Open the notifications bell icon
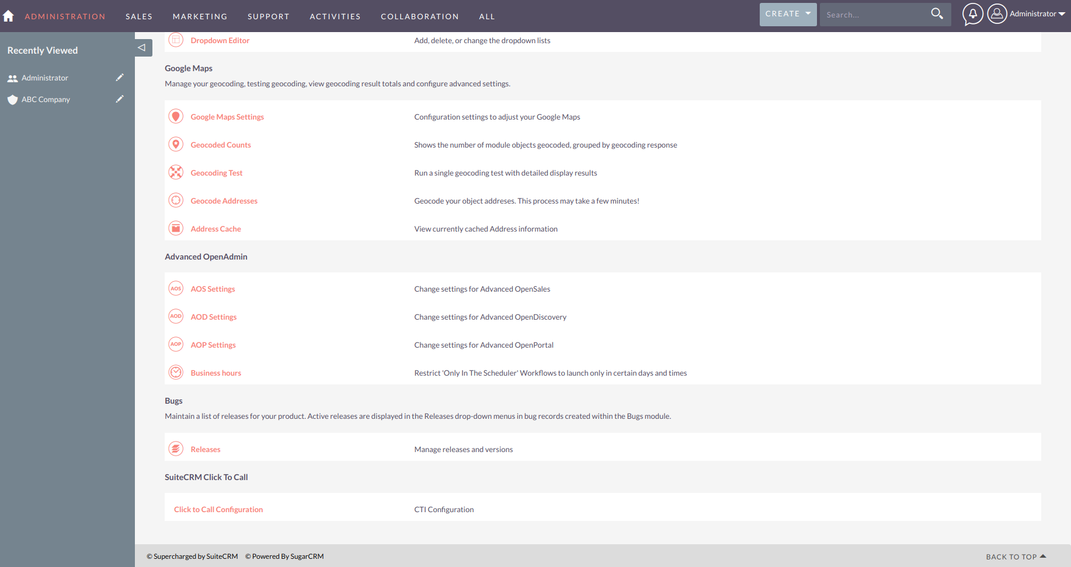This screenshot has height=567, width=1071. (x=972, y=14)
